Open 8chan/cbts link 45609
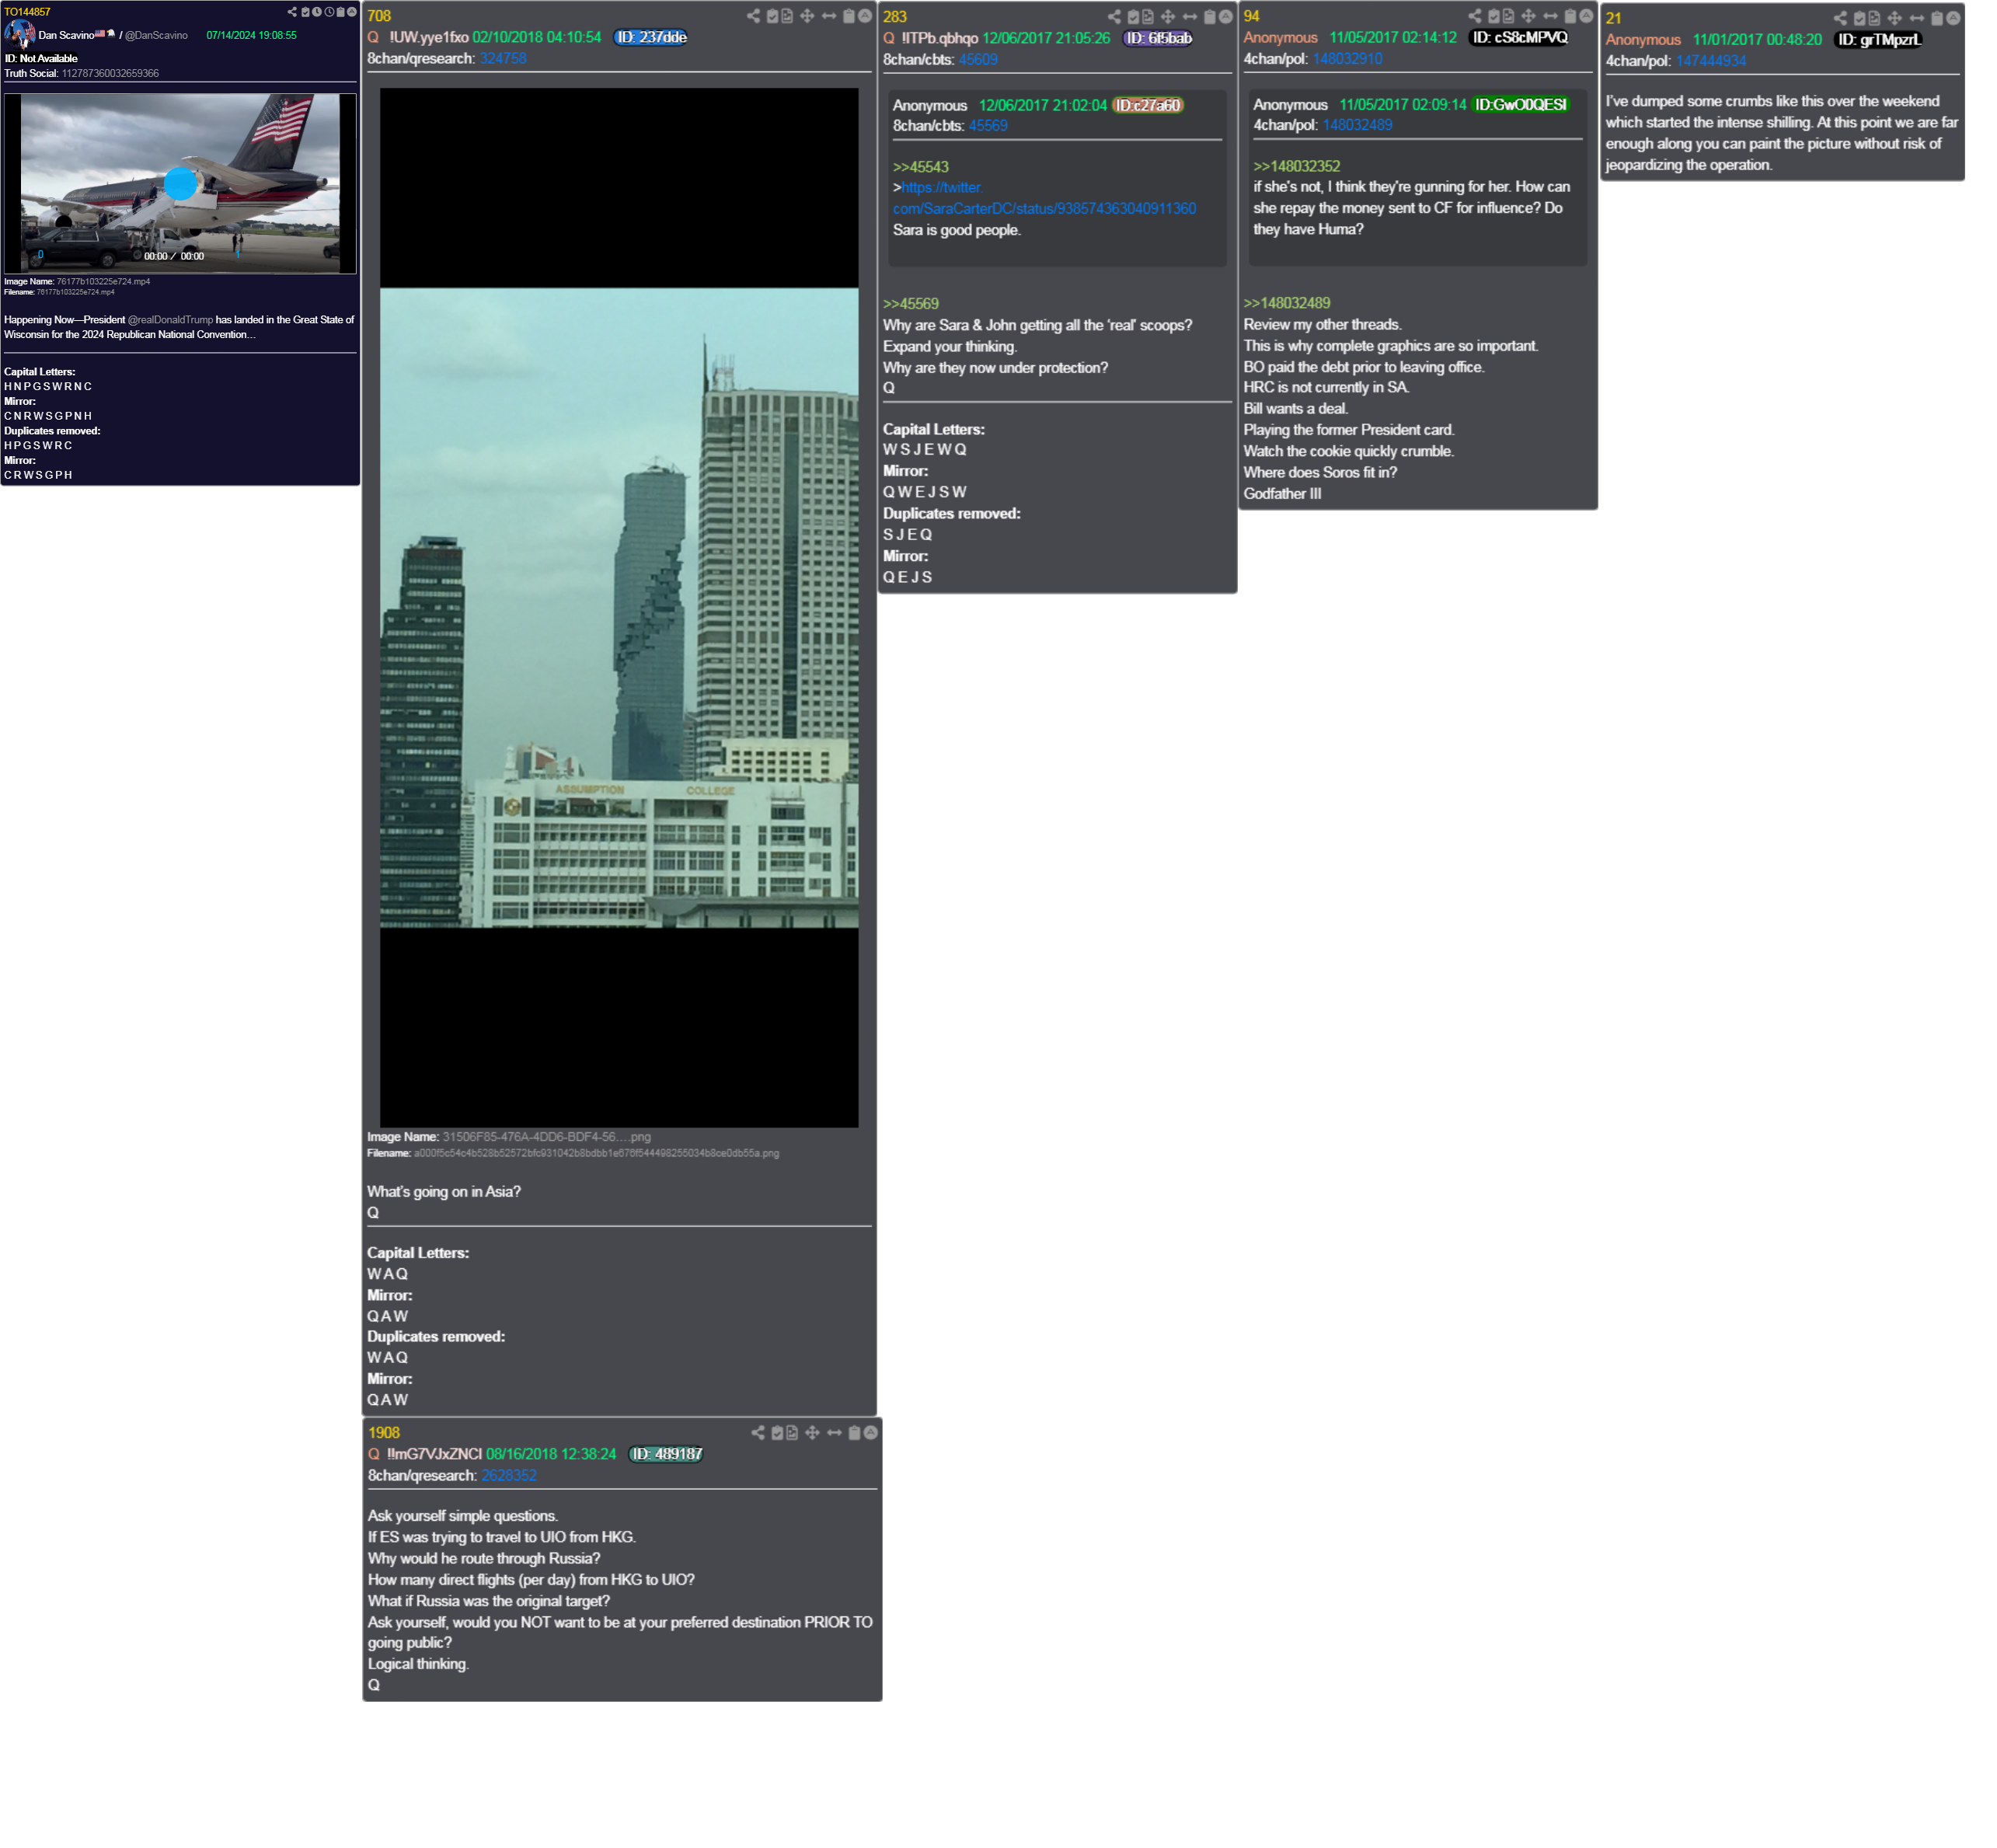The width and height of the screenshot is (1997, 1848). [x=978, y=60]
